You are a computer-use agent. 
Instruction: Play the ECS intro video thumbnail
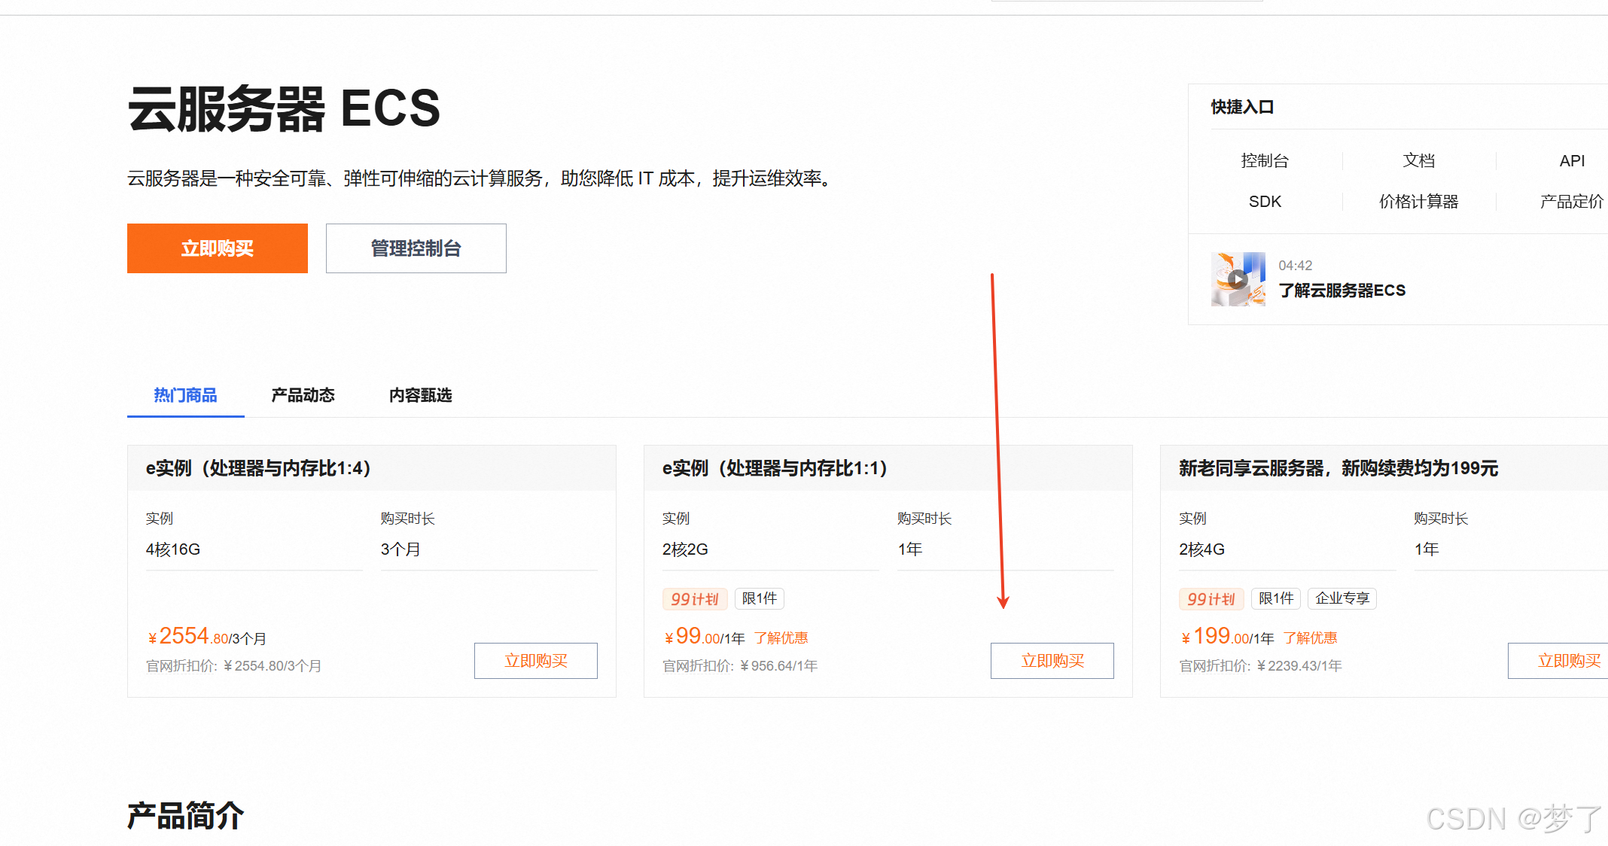1238,279
